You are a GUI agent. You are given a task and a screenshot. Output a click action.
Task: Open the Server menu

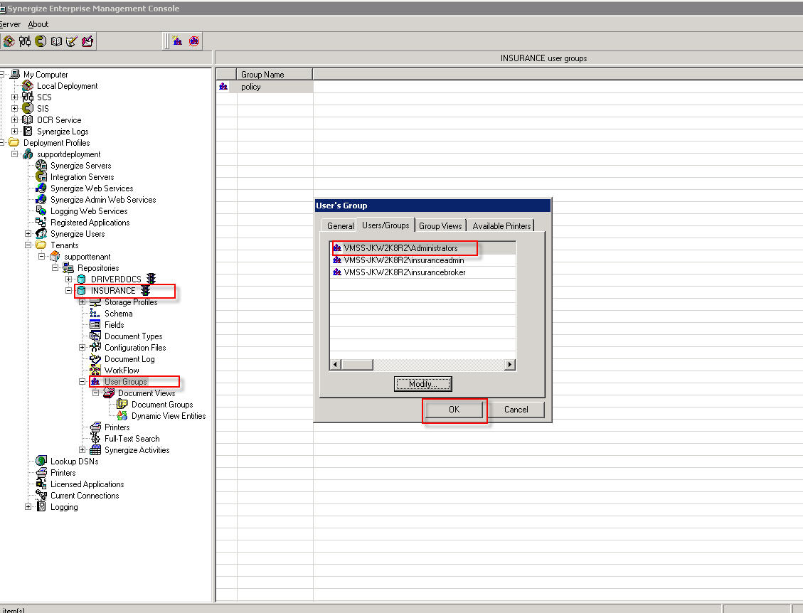pyautogui.click(x=10, y=24)
